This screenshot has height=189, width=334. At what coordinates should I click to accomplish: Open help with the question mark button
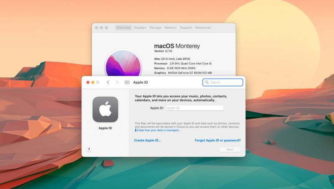89,149
